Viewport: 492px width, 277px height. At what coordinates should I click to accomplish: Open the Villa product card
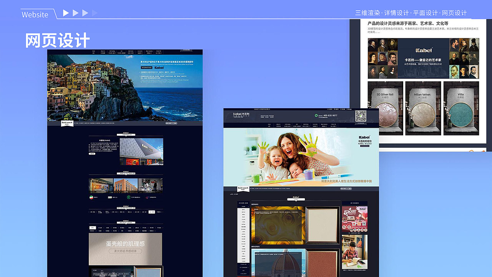[x=460, y=108]
